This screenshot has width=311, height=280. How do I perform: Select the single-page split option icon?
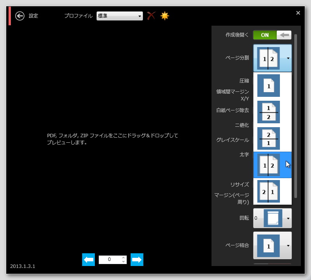268,86
